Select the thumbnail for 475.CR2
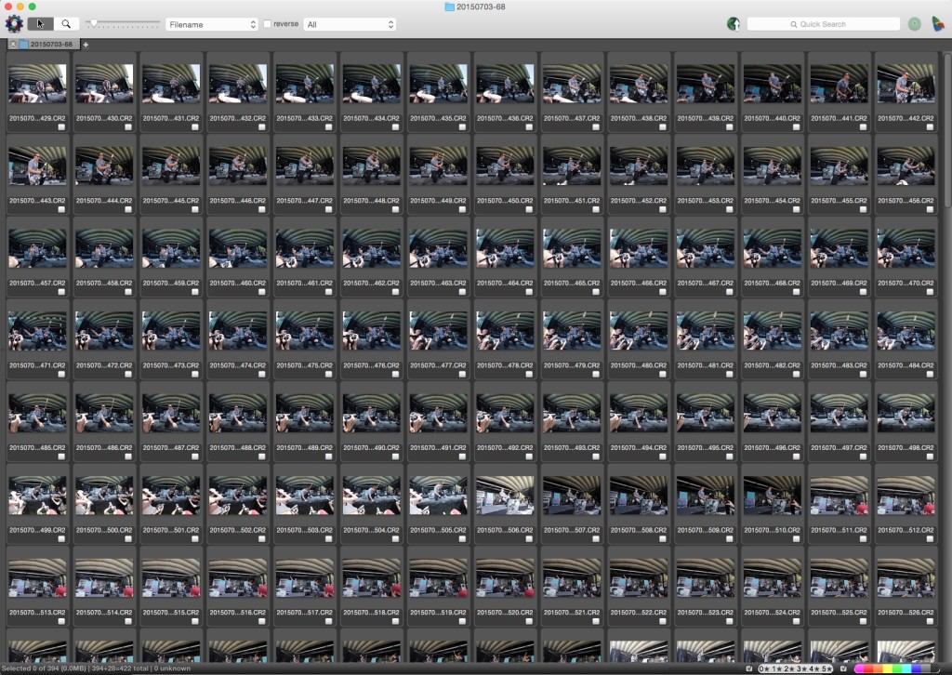This screenshot has height=675, width=952. click(x=305, y=331)
